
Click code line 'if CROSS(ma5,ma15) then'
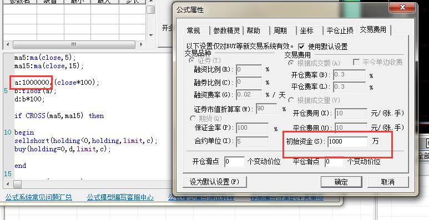(x=59, y=116)
